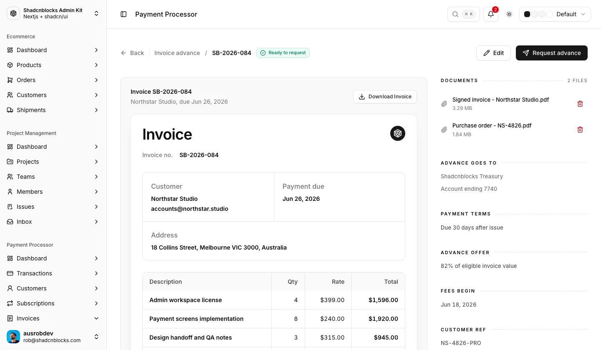Viewport: 601px width, 350px height.
Task: Toggle the sidebar panel in the header
Action: tap(124, 14)
